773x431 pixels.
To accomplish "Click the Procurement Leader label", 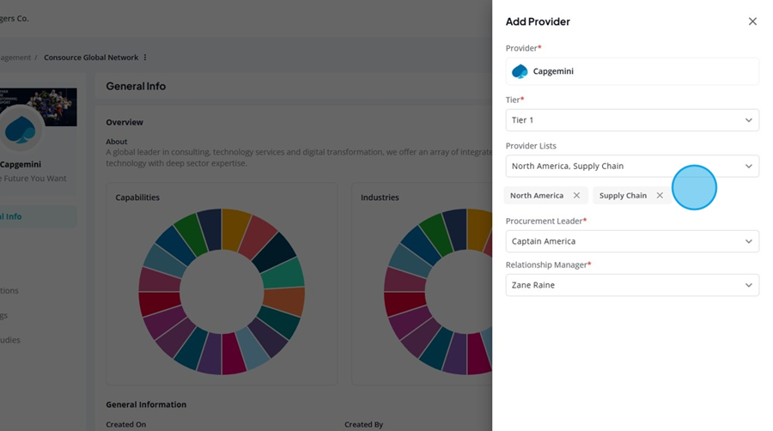I will (546, 222).
